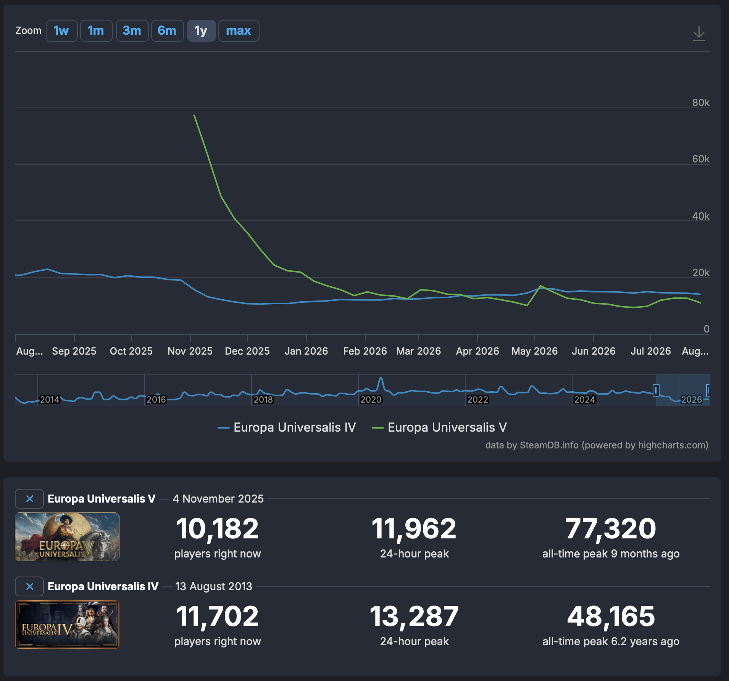Grab the left navigator range handle
The image size is (729, 681).
click(656, 390)
